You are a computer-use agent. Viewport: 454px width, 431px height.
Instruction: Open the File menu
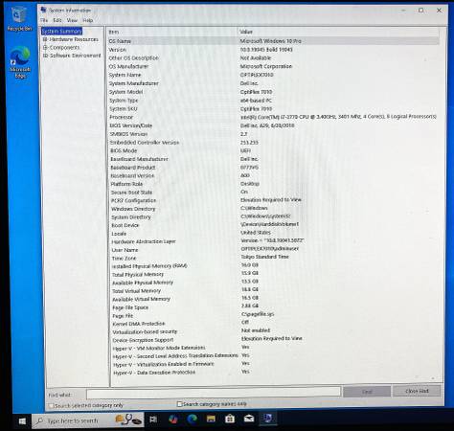click(x=44, y=20)
